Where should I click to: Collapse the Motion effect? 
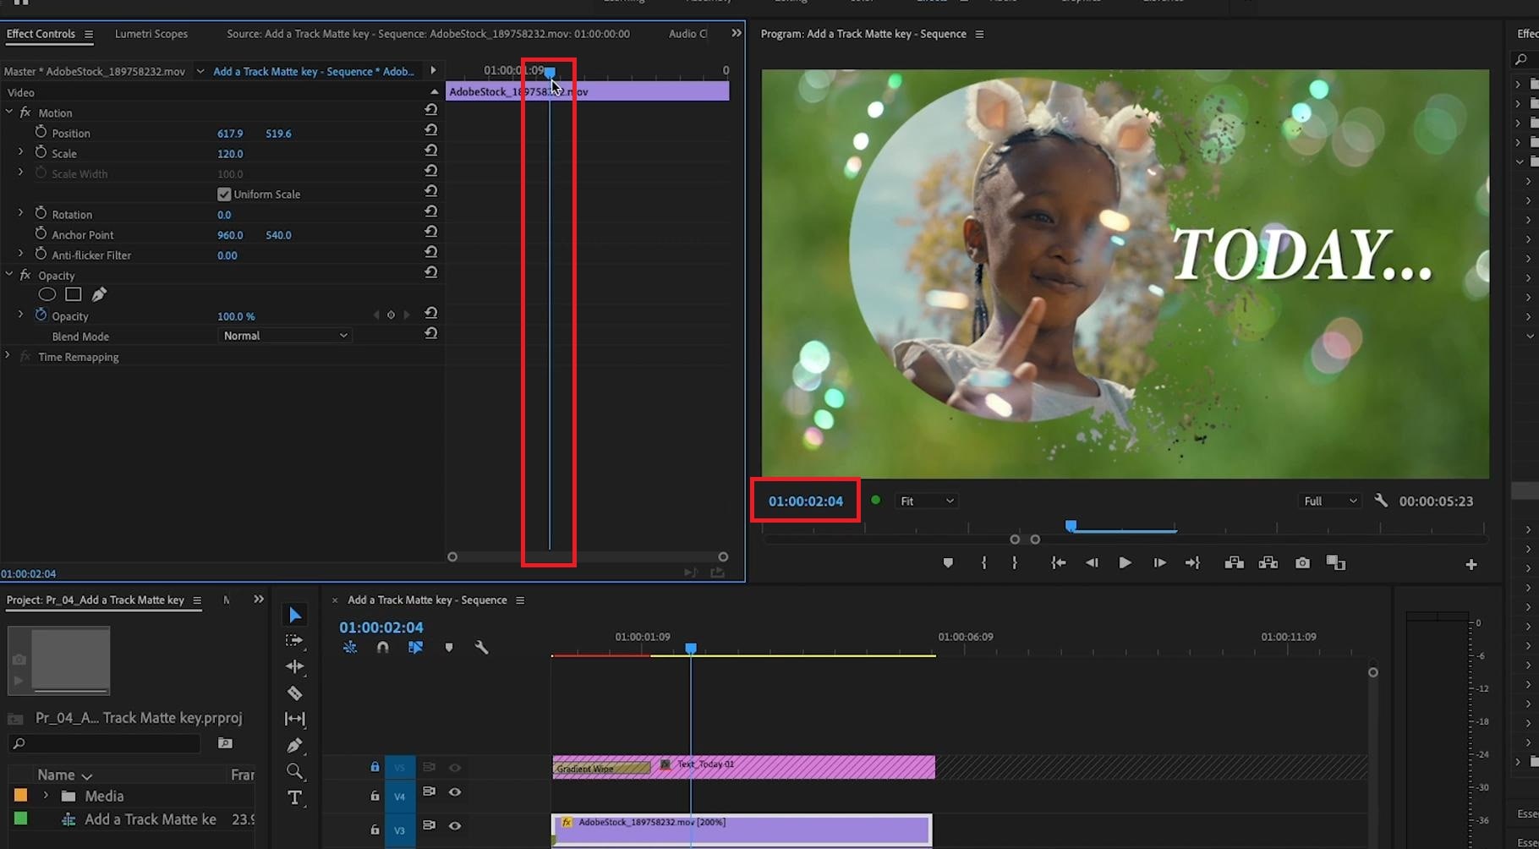(9, 112)
